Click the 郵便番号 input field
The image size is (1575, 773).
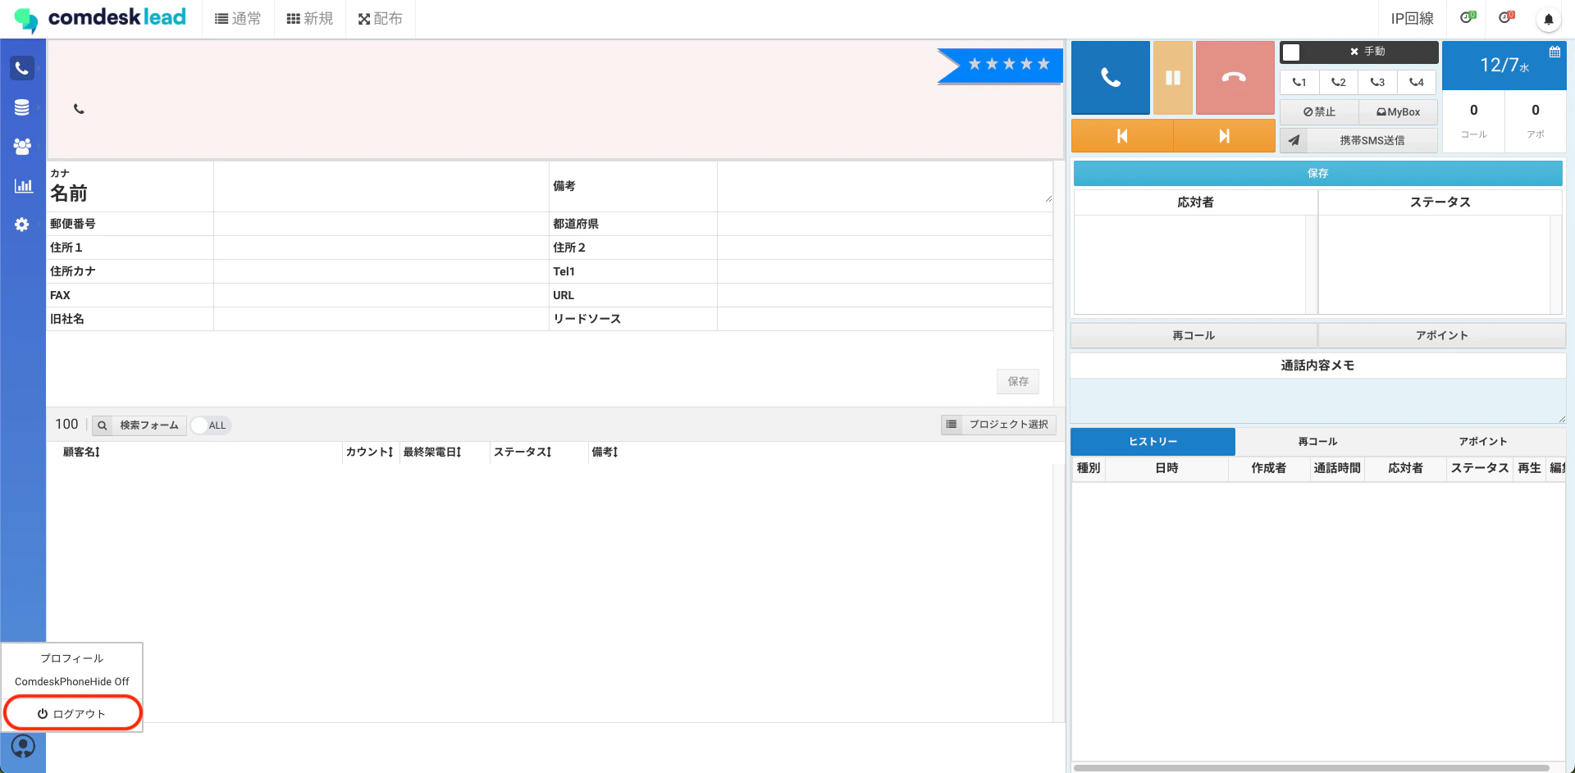[381, 224]
